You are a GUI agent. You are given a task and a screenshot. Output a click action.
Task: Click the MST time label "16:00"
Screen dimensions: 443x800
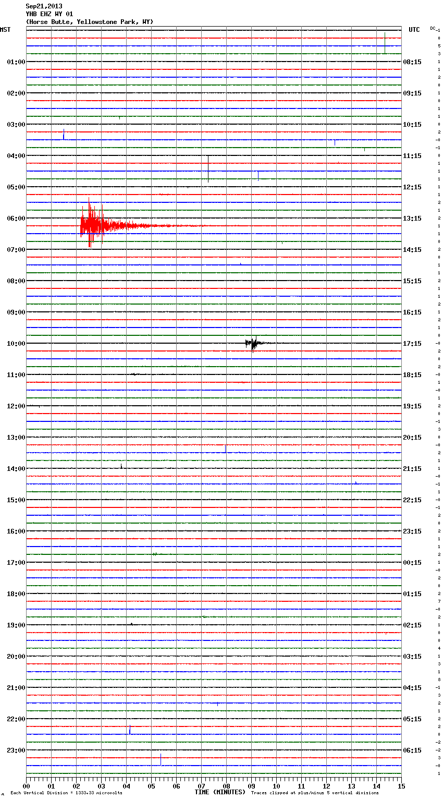[x=16, y=531]
